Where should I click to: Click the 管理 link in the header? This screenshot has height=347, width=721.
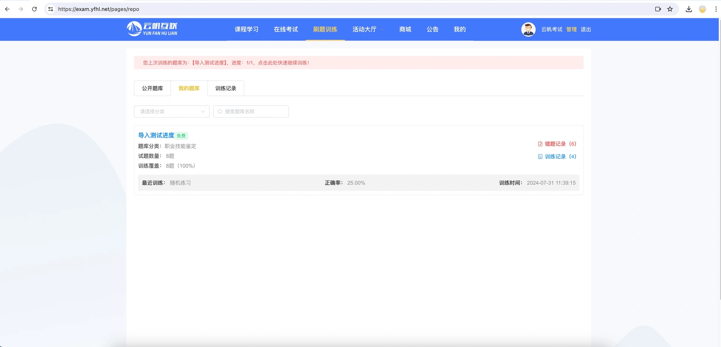(571, 29)
